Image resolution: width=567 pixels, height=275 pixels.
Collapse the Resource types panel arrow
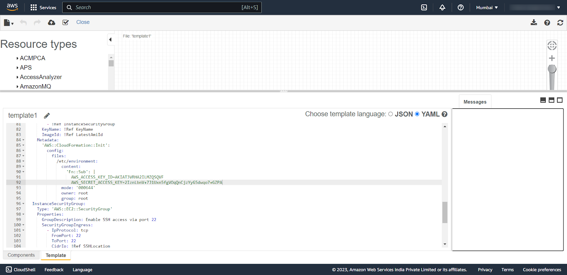pyautogui.click(x=110, y=39)
